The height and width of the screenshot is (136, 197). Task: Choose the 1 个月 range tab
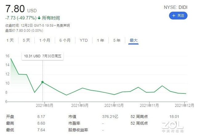click(x=45, y=40)
